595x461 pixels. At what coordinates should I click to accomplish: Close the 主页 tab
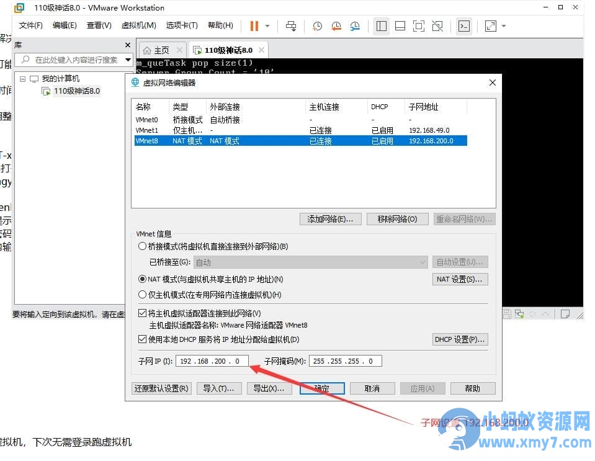point(179,50)
